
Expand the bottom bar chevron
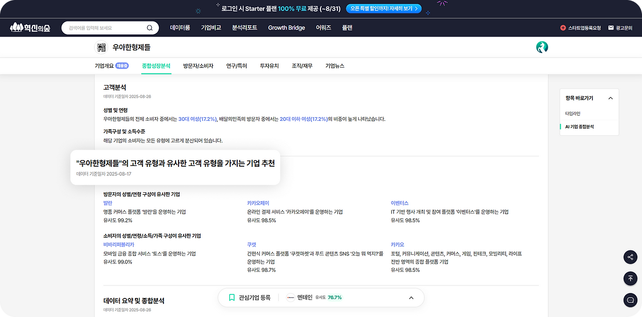pos(411,297)
